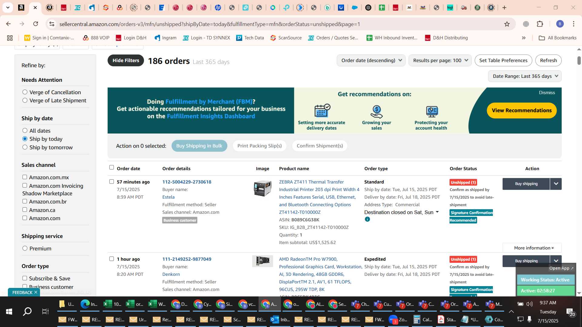Check the Amazon.ca sales channel

pos(25,210)
